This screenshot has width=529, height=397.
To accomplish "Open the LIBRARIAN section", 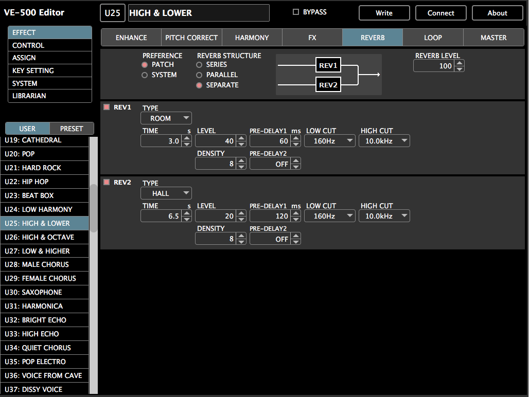I will coord(50,96).
